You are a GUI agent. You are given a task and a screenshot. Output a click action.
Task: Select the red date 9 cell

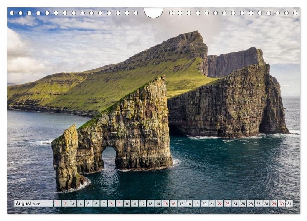119,203
